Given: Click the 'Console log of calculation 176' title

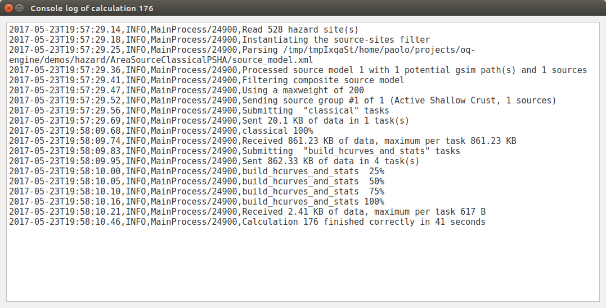Looking at the screenshot, I should tap(92, 8).
